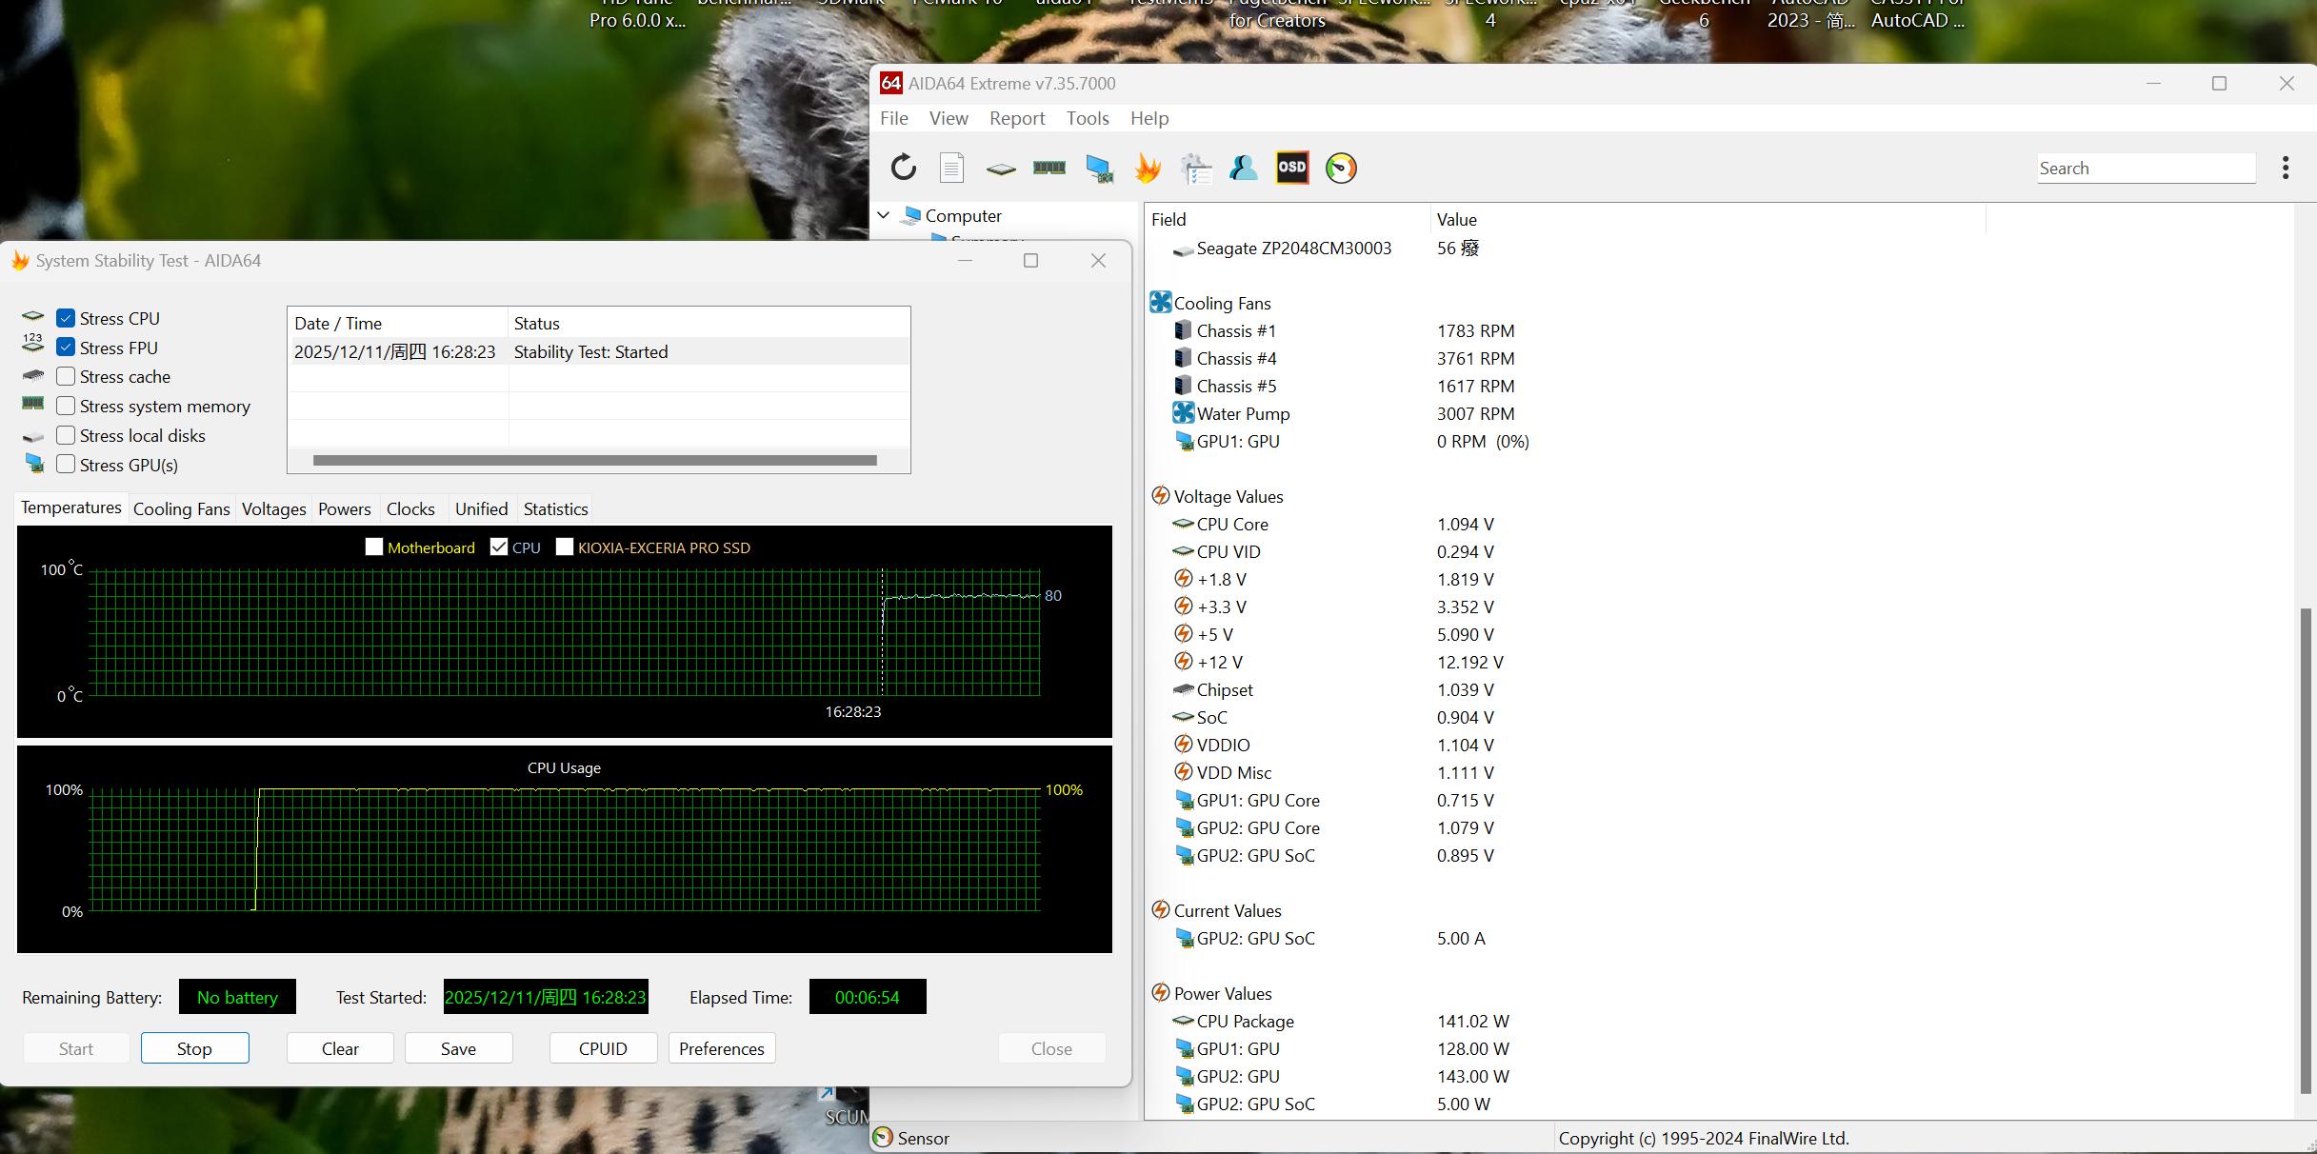Click the CPU chip icon in toolbar

pyautogui.click(x=1000, y=169)
